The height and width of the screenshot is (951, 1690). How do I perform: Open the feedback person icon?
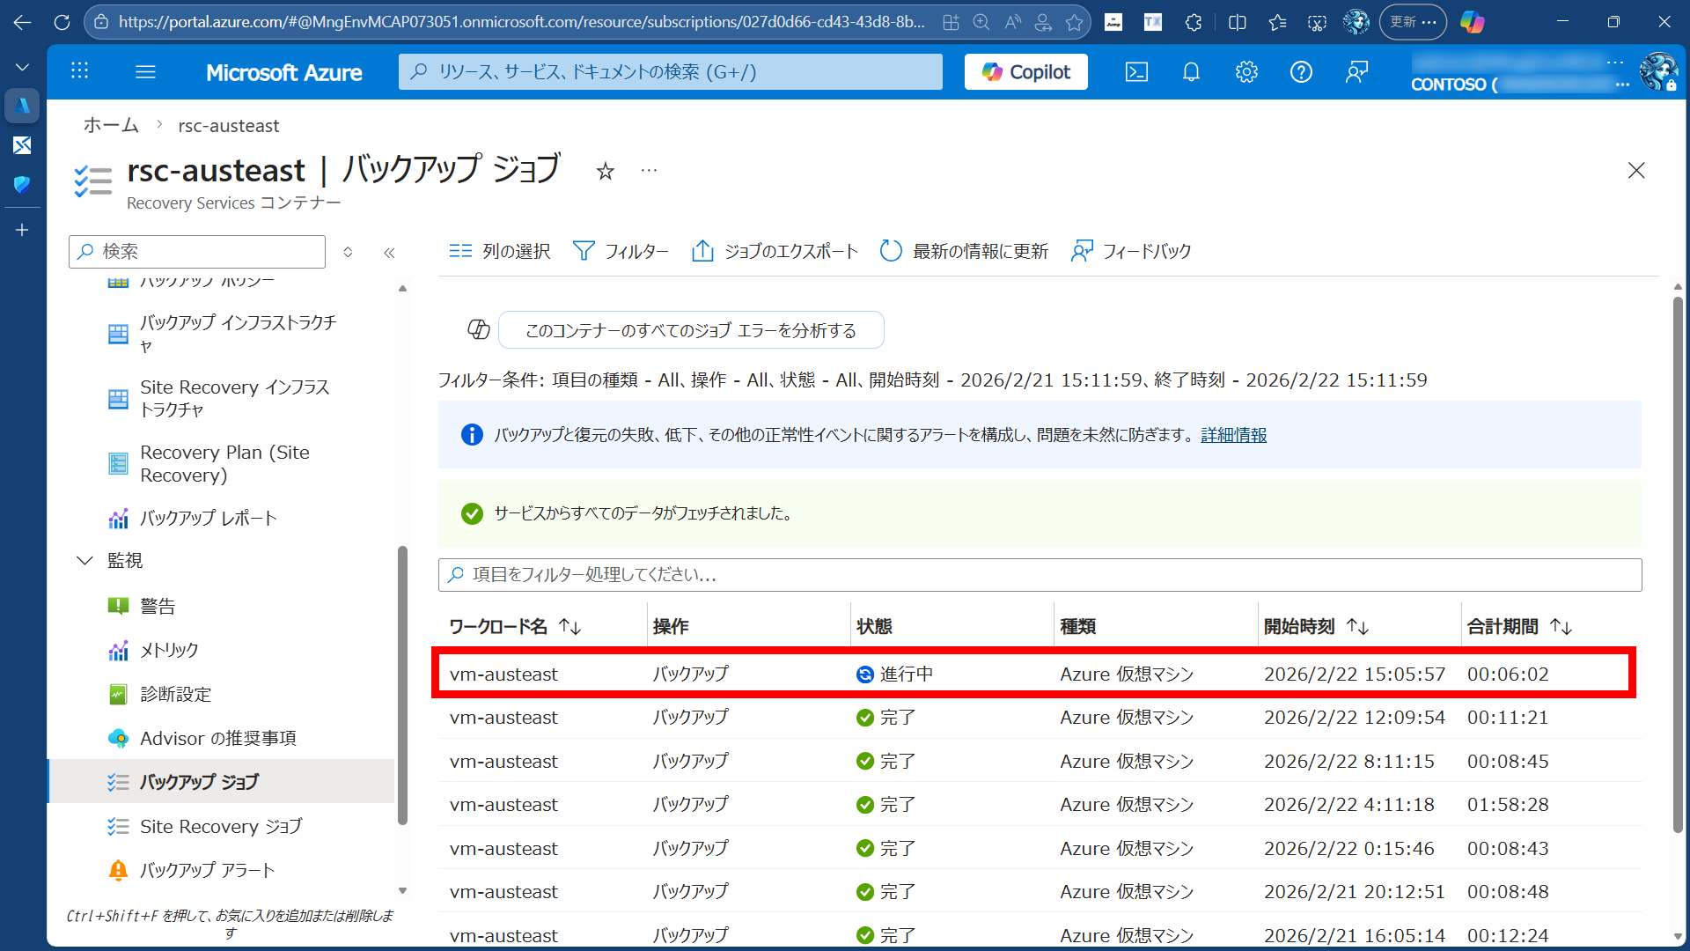click(1356, 71)
